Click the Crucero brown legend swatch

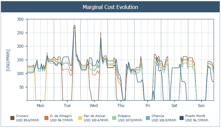point(12,118)
